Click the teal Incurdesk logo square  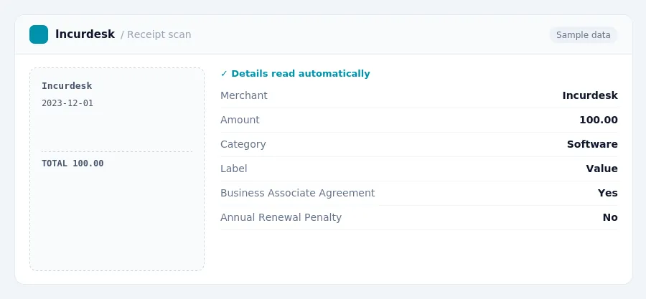coord(39,34)
